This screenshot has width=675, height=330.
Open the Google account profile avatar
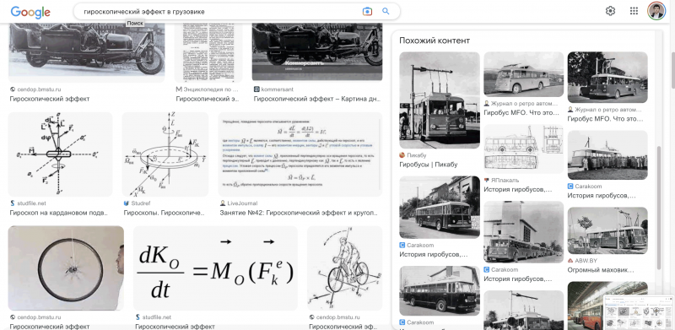pos(656,11)
